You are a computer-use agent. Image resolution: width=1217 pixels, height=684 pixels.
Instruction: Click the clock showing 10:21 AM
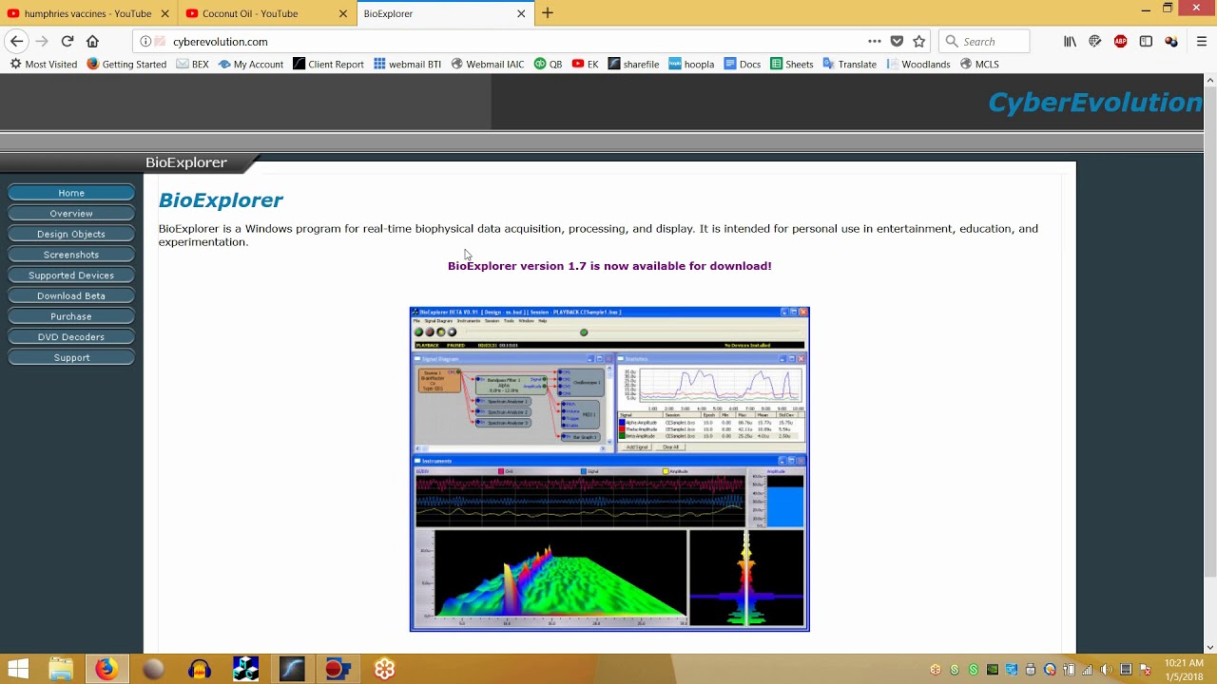(1184, 663)
